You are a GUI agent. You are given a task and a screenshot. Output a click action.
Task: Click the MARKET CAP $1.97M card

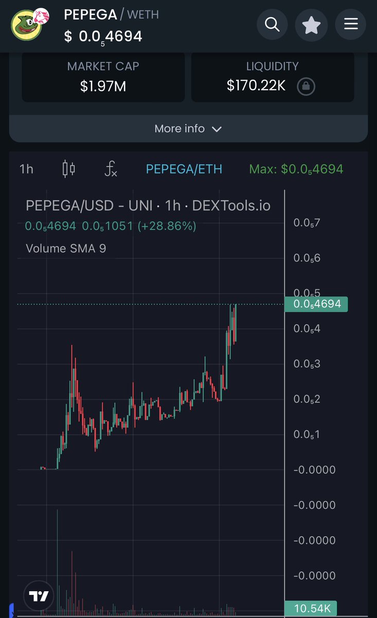point(103,76)
